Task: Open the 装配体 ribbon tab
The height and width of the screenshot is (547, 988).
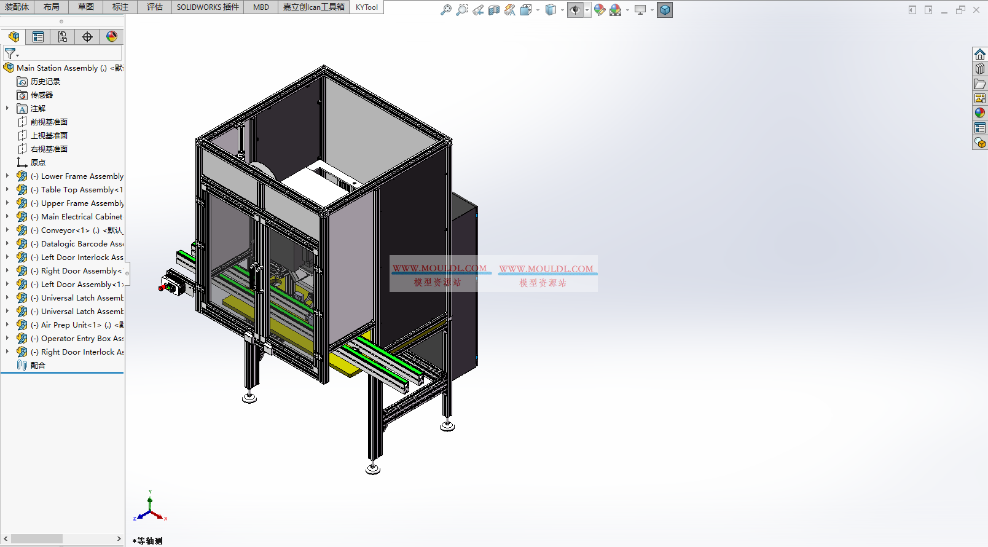Action: click(17, 7)
